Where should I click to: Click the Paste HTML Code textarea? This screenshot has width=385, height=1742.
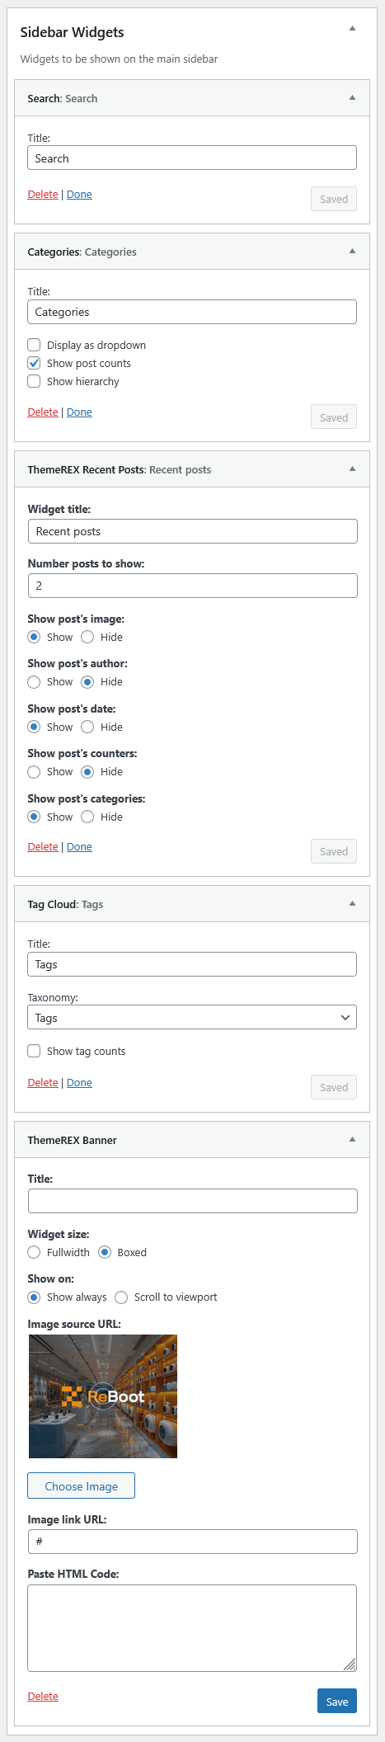[192, 1627]
